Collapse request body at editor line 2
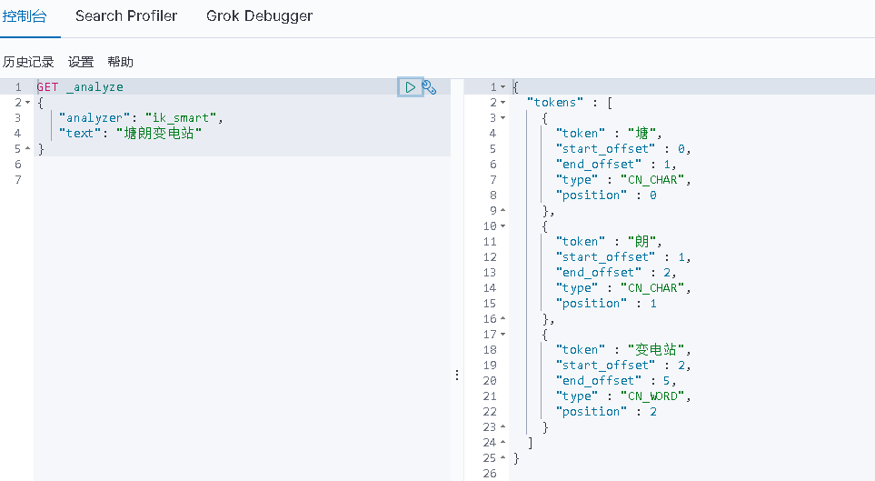Screen dimensions: 875x481 pyautogui.click(x=28, y=102)
